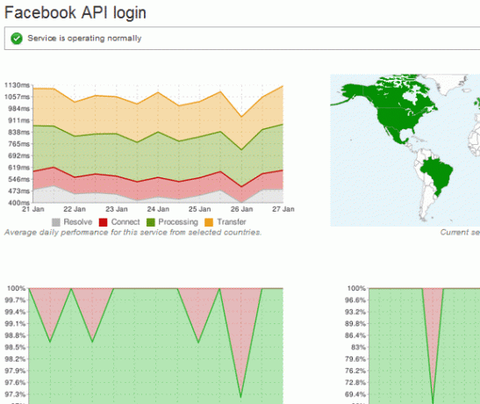Click the 911ms axis value
The height and width of the screenshot is (404, 480).
[18, 120]
